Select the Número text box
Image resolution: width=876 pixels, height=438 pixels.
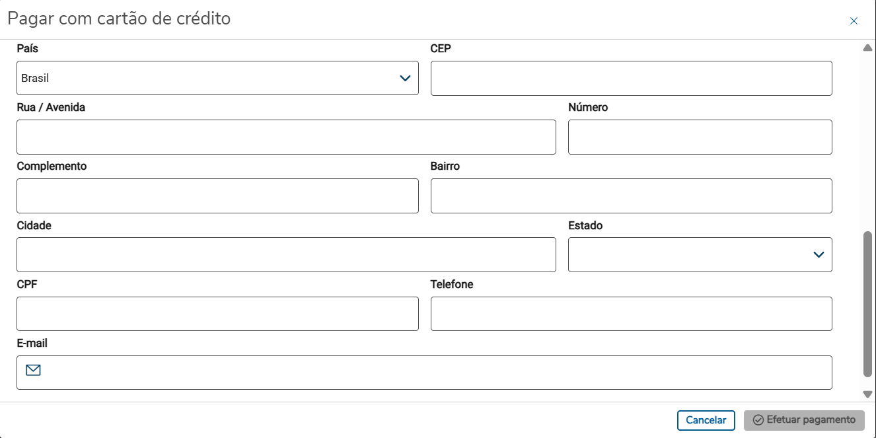700,137
